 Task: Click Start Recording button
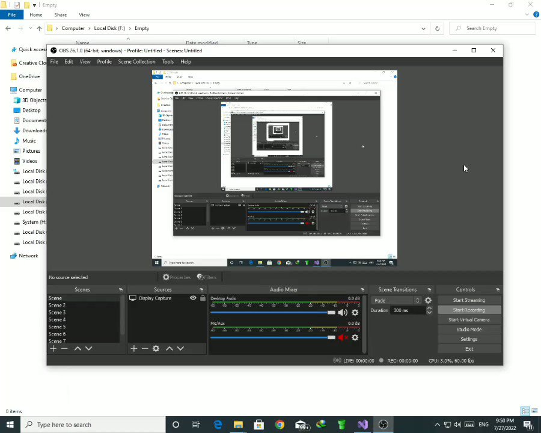click(x=469, y=310)
